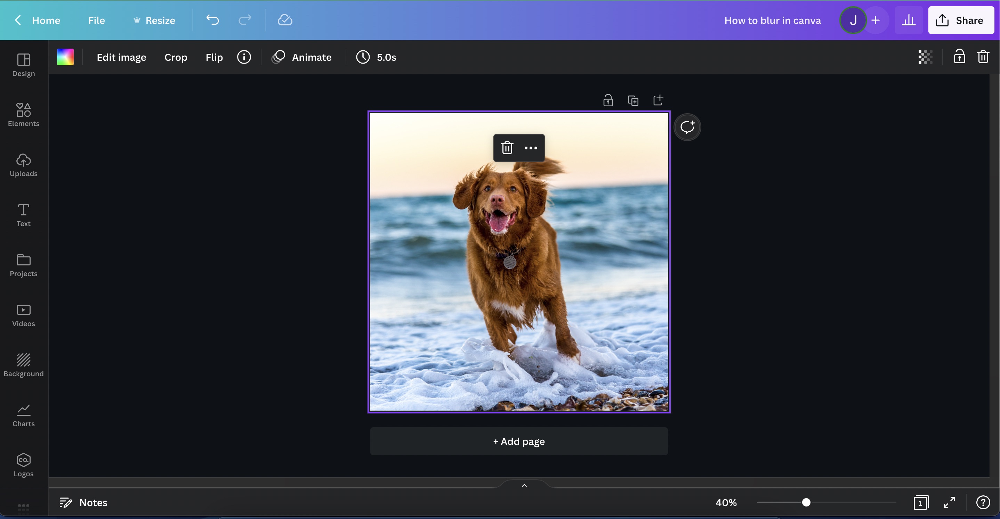Image resolution: width=1000 pixels, height=519 pixels.
Task: Open the Text panel
Action: coord(23,216)
